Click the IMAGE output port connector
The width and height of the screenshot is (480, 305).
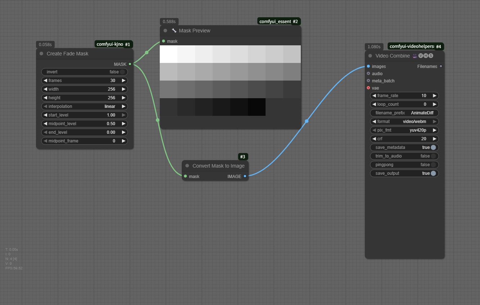point(245,176)
